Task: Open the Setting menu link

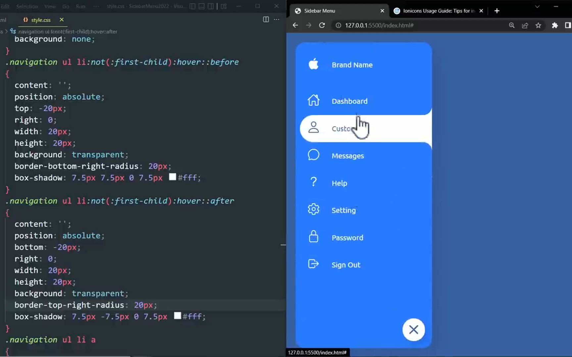Action: 344,211
